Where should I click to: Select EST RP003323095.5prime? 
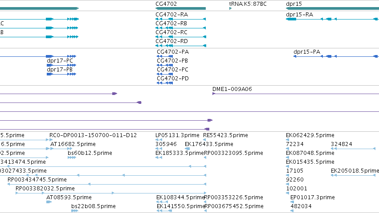click(233, 153)
